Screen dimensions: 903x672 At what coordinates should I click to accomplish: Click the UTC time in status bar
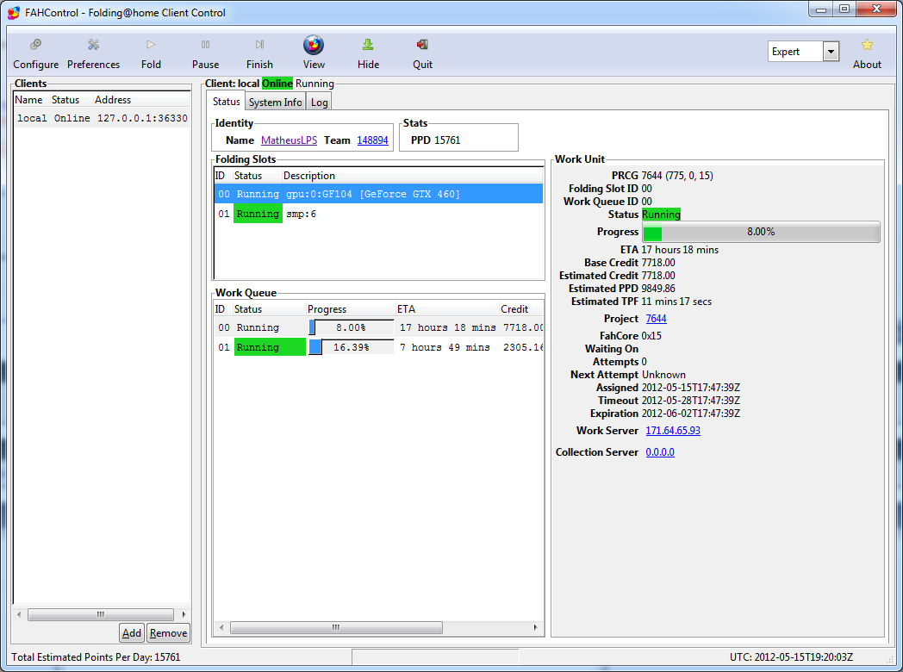click(791, 657)
